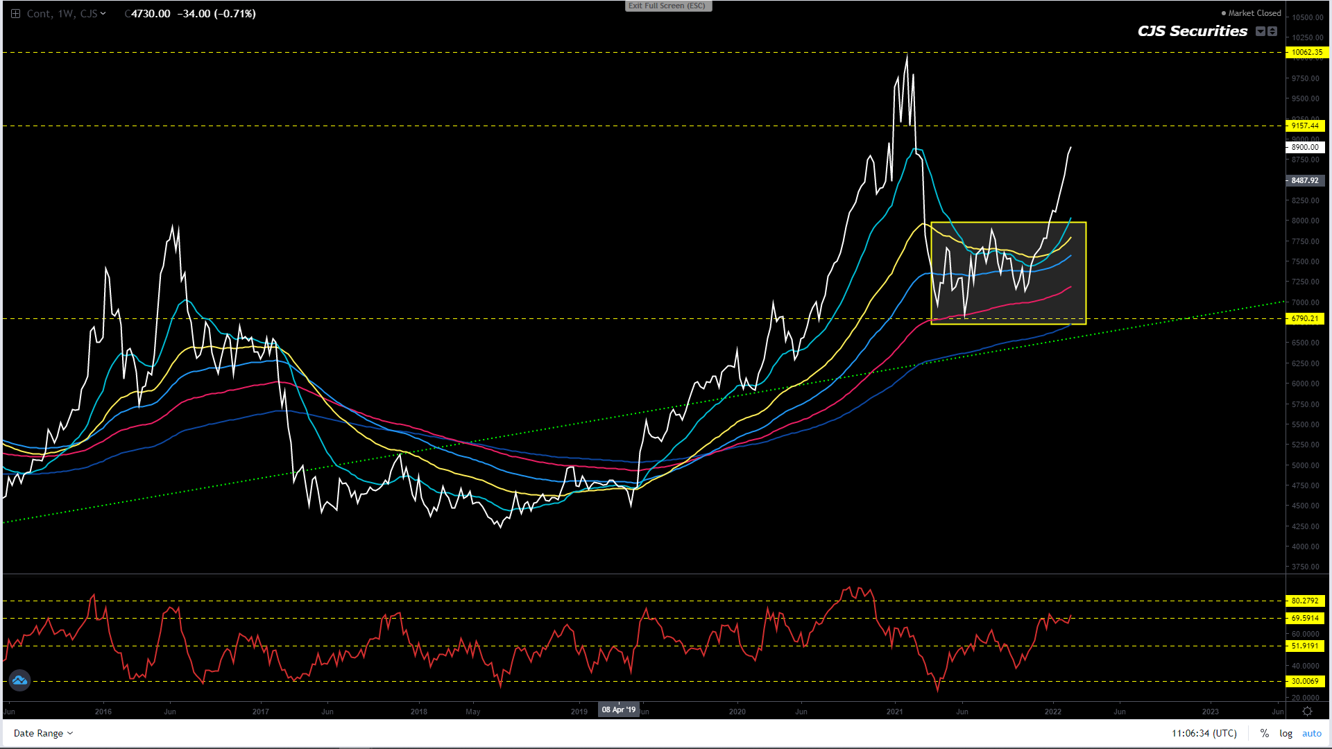1332x749 pixels.
Task: Click the 8900.00 current price label
Action: pyautogui.click(x=1306, y=147)
